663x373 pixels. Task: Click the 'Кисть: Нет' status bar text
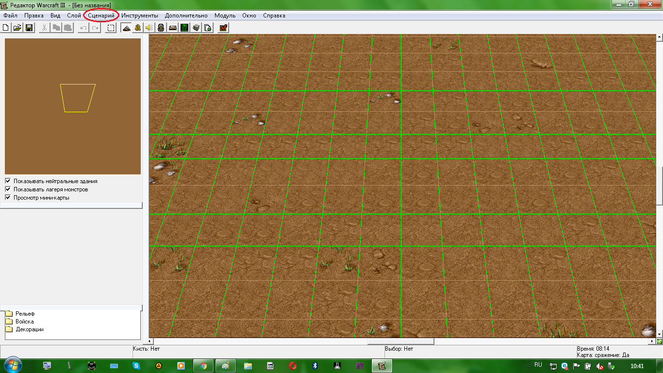click(146, 349)
